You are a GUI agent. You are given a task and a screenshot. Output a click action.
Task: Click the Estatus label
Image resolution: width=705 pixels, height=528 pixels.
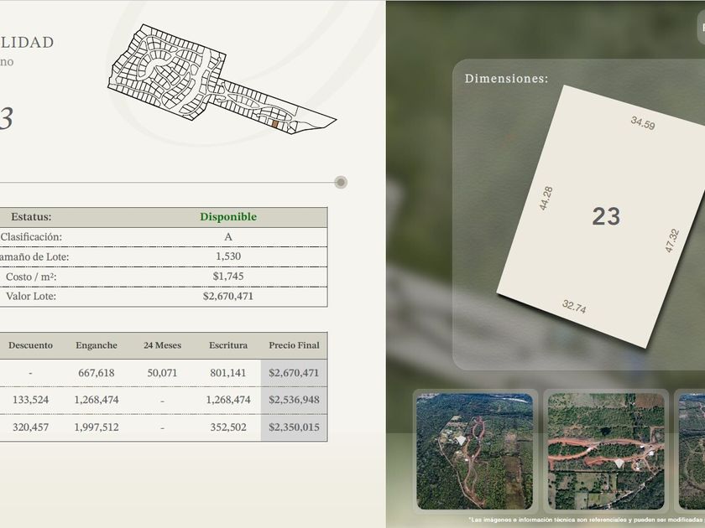31,217
